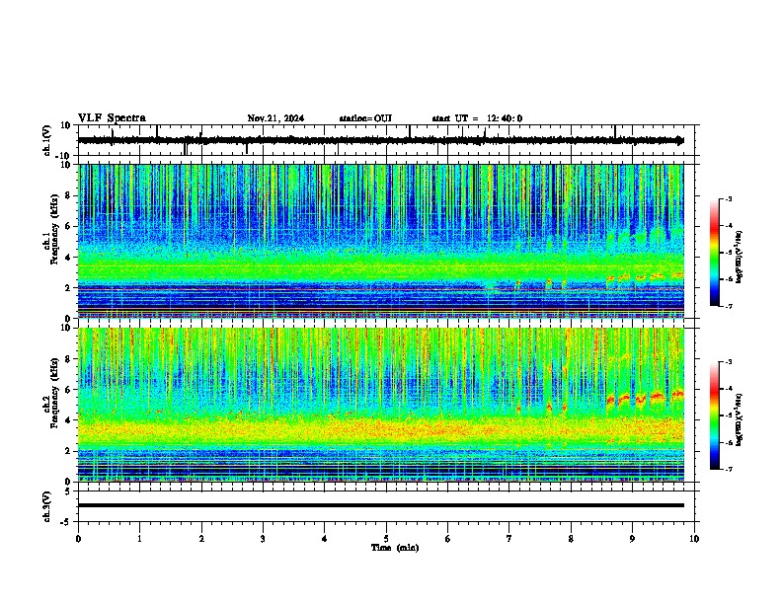
Task: Click the '0' tick on the time axis
Action: (78, 539)
